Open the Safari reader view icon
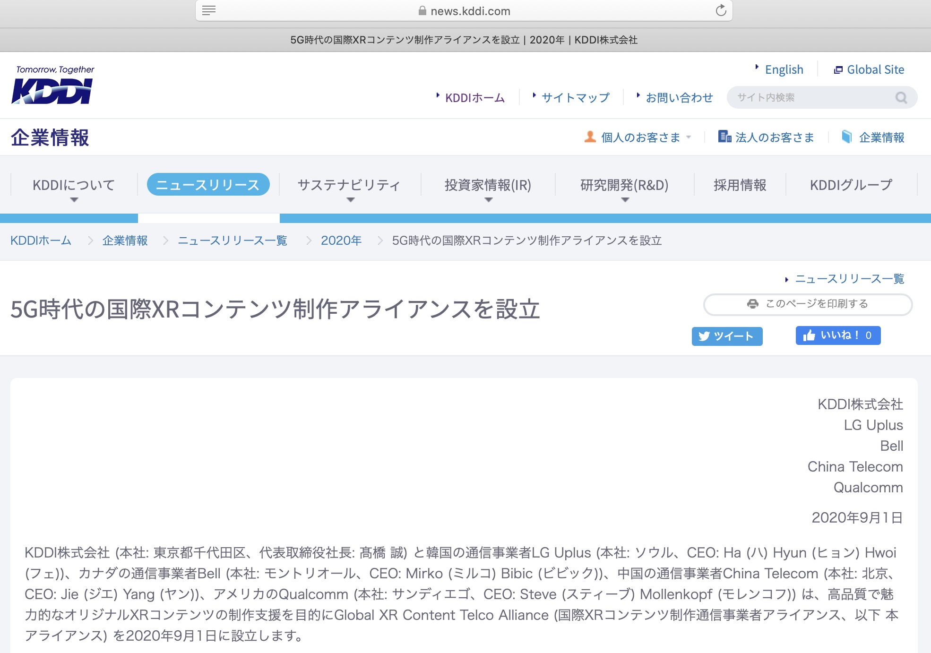This screenshot has width=931, height=653. click(x=209, y=10)
